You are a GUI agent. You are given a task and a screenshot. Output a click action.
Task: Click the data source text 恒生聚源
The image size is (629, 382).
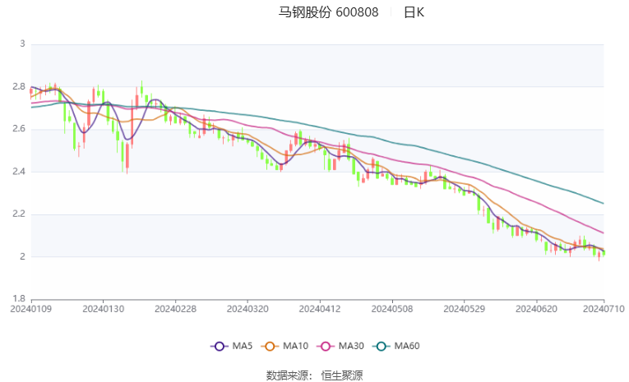[x=342, y=375]
